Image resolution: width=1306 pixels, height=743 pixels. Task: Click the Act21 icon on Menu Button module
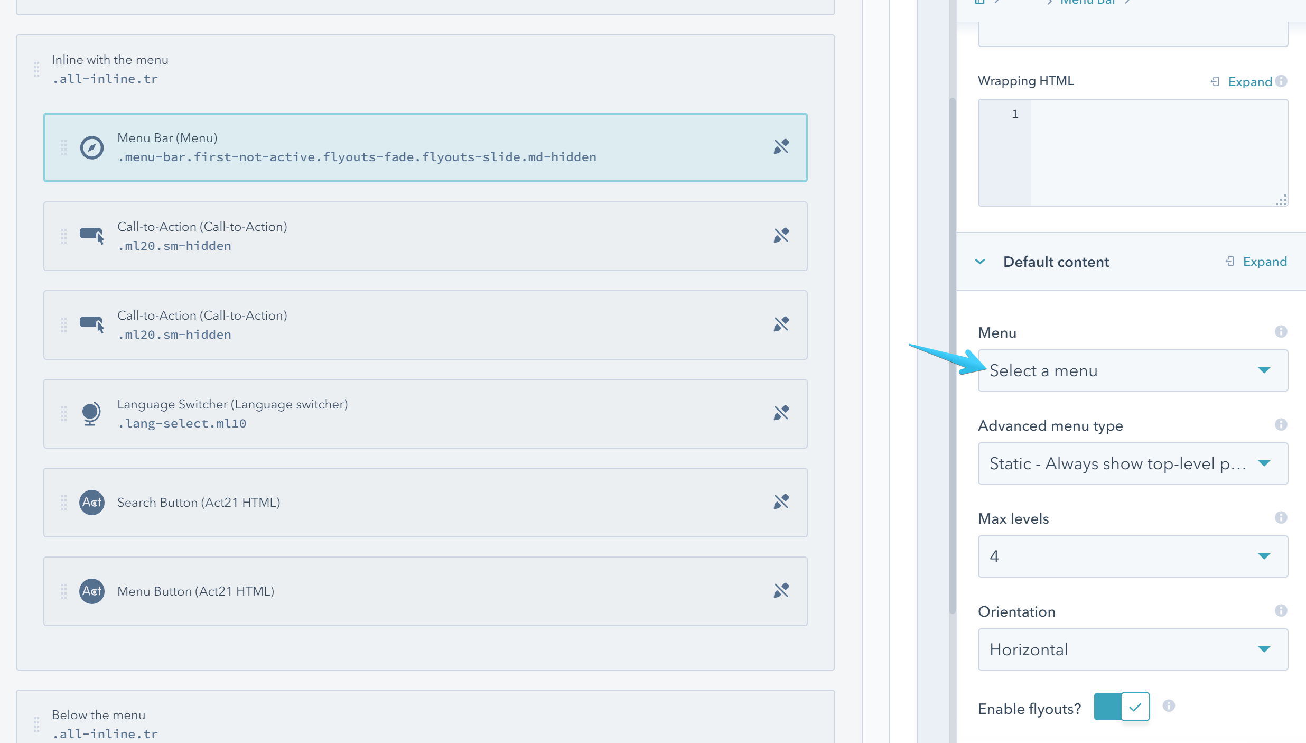point(91,591)
